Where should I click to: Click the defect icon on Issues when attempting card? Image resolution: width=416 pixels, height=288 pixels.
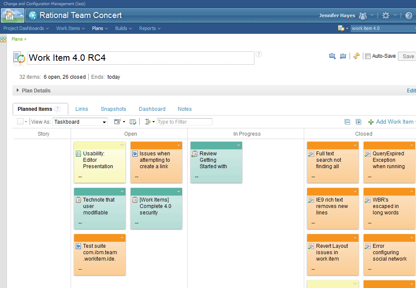click(135, 153)
